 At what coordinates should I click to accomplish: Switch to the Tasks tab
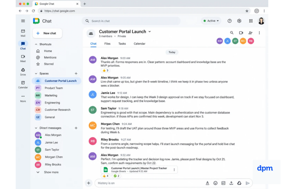coord(122,44)
